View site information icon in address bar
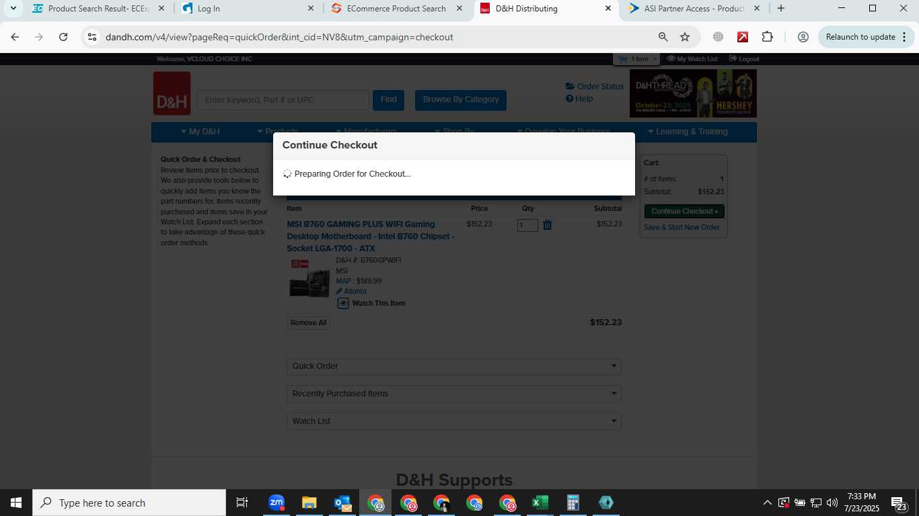 coord(92,37)
